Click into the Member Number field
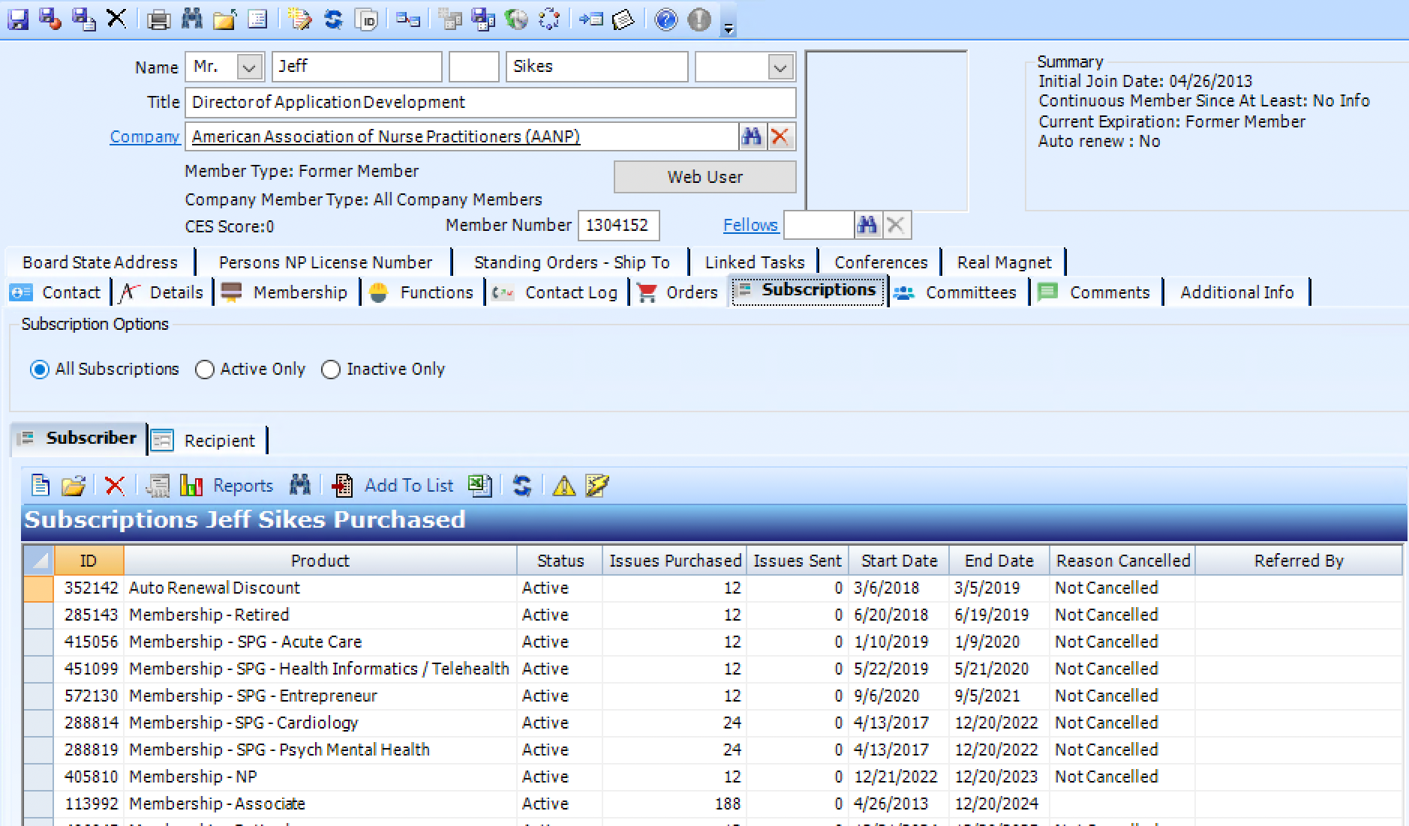 [618, 225]
